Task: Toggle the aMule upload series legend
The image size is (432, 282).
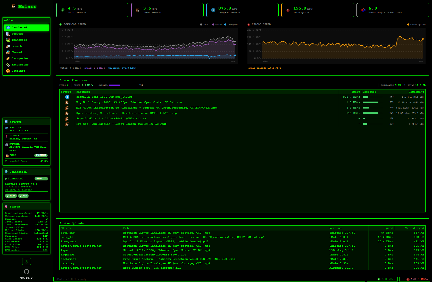Action: 416,24
